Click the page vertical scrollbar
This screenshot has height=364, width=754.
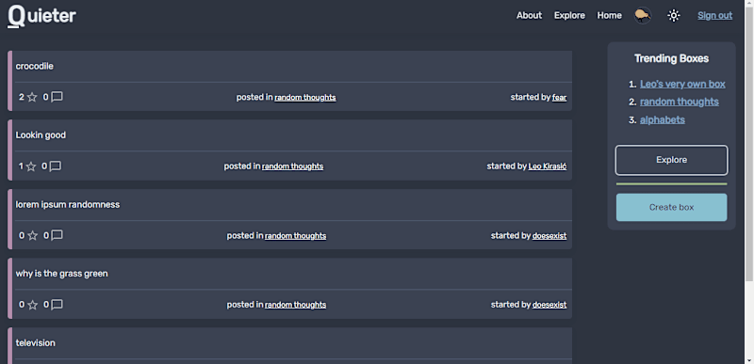point(749,144)
